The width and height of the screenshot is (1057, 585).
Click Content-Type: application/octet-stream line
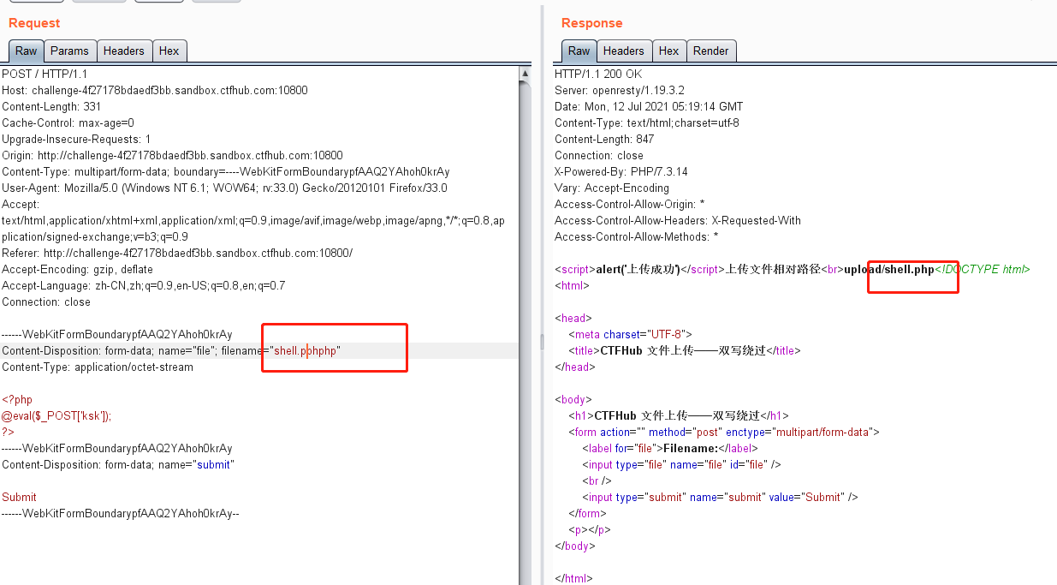(98, 367)
